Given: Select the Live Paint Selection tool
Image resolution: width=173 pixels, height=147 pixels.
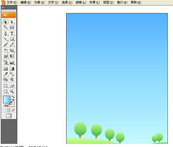Looking at the screenshot, I should [x=12, y=79].
